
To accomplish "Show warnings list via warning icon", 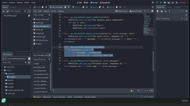I will coord(132,91).
